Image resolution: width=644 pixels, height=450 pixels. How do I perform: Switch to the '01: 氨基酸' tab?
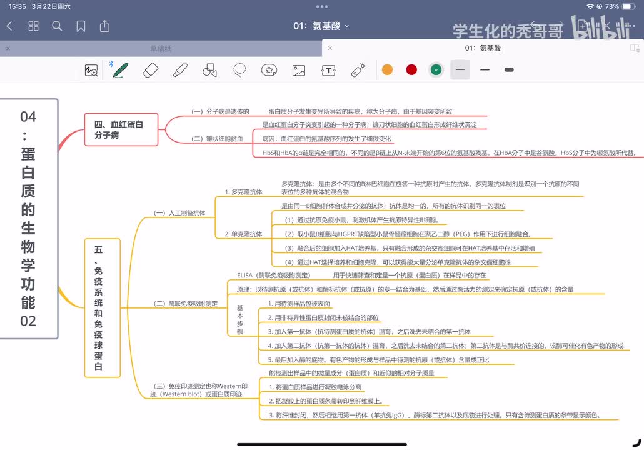pos(483,48)
